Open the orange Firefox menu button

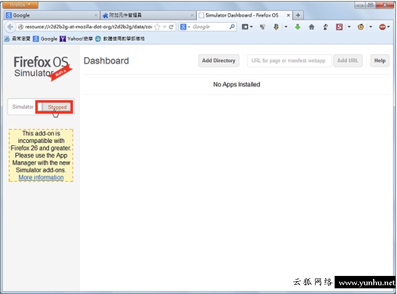click(x=20, y=5)
